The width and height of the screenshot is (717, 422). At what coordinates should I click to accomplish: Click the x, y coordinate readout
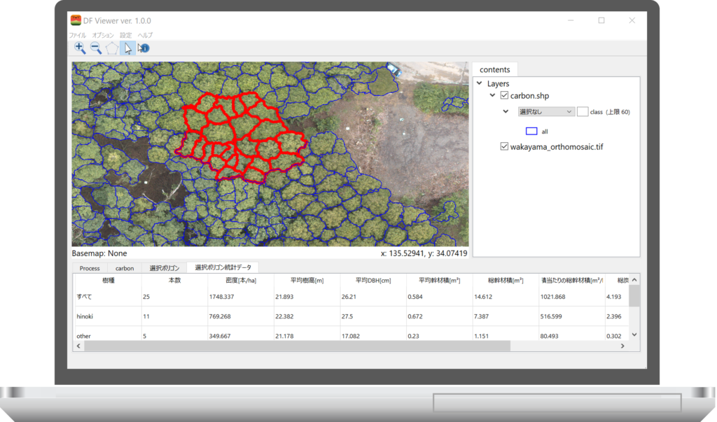click(x=424, y=253)
